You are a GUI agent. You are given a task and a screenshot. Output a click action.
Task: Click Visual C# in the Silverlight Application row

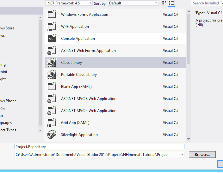(x=170, y=135)
